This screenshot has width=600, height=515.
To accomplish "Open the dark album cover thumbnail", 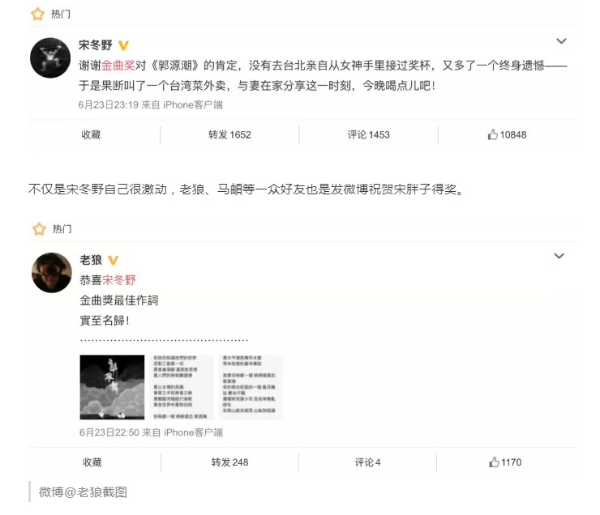I will (x=112, y=387).
